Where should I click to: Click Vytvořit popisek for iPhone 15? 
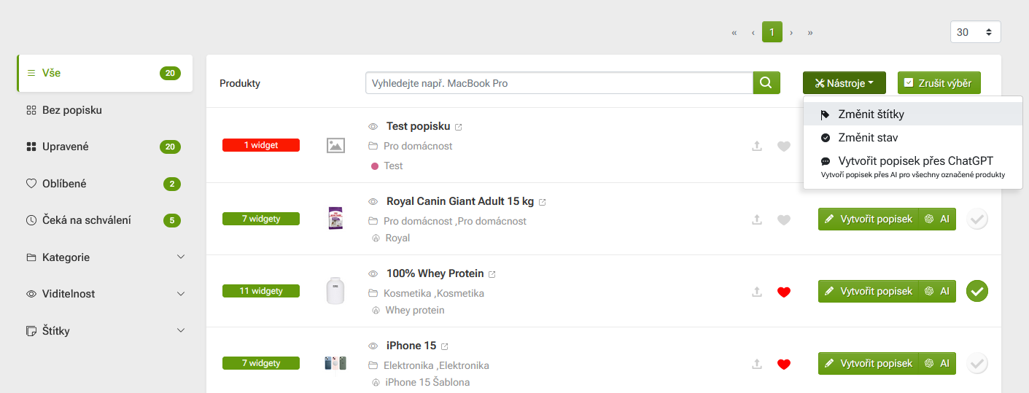click(868, 363)
